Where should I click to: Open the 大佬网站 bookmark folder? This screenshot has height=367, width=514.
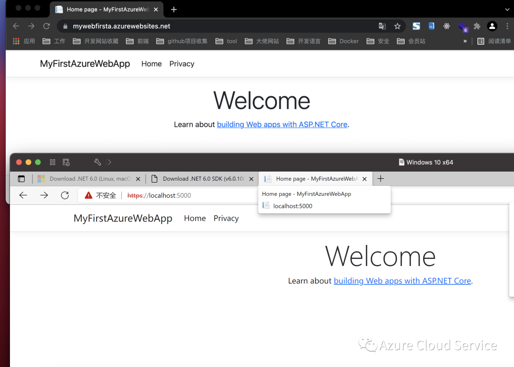click(262, 41)
